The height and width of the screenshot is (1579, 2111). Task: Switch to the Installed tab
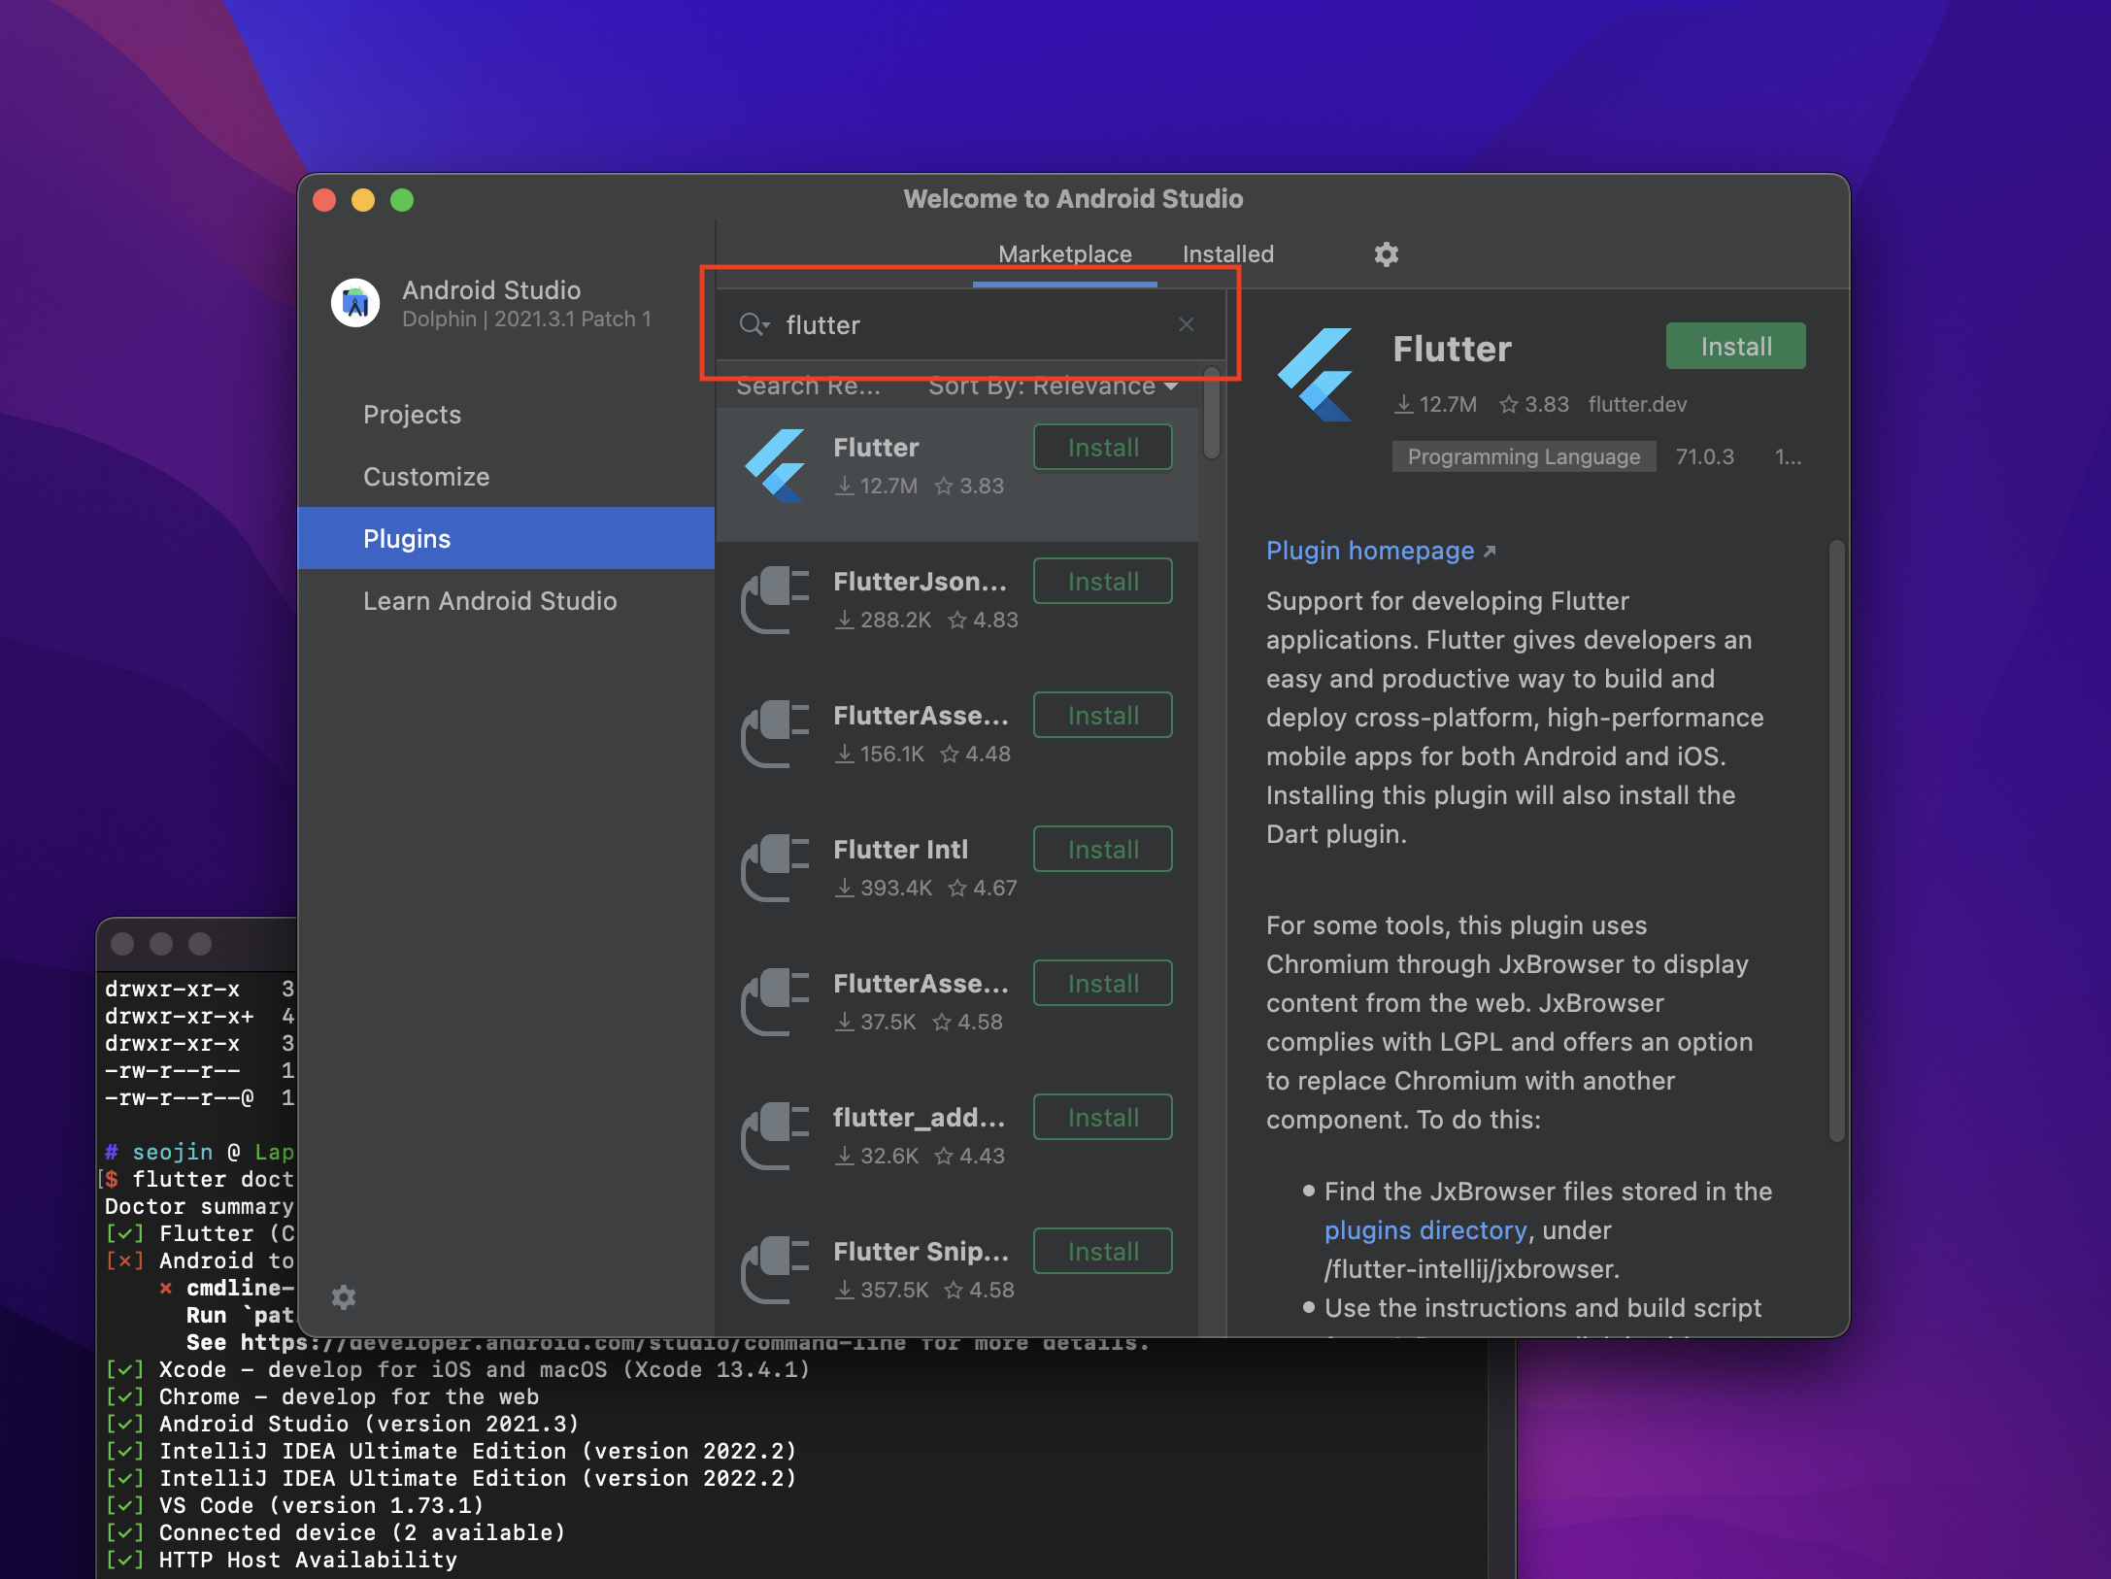click(1227, 254)
